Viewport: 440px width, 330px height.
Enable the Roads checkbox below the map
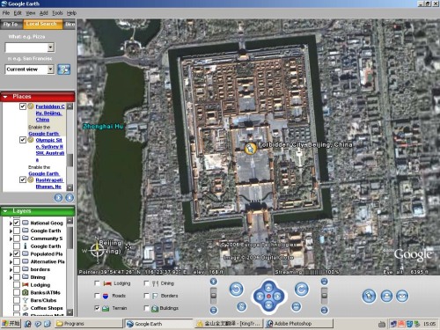(97, 296)
